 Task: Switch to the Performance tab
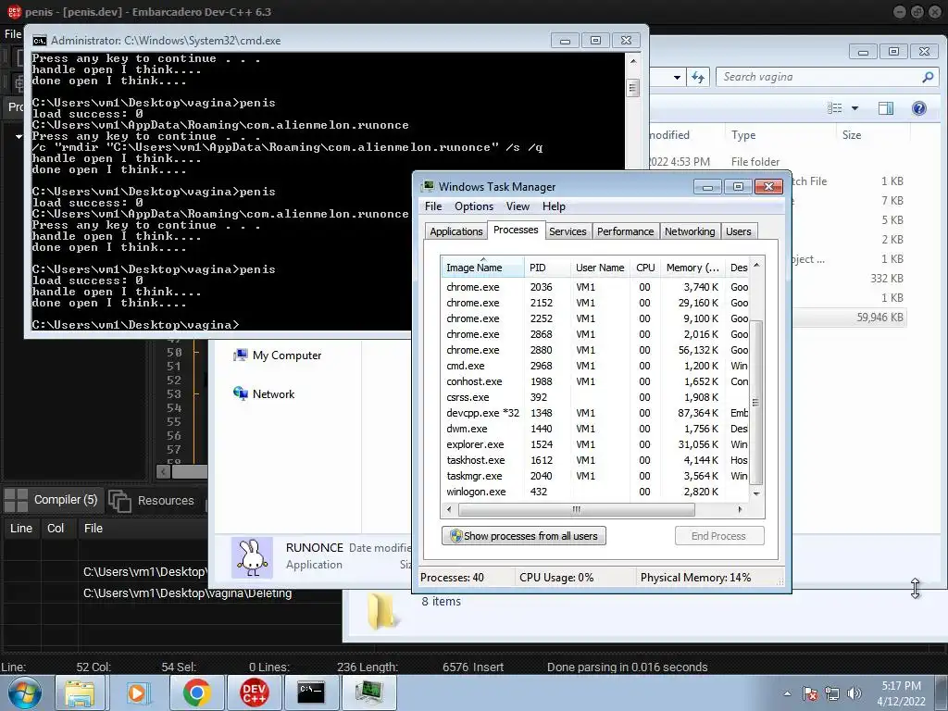[x=625, y=231]
